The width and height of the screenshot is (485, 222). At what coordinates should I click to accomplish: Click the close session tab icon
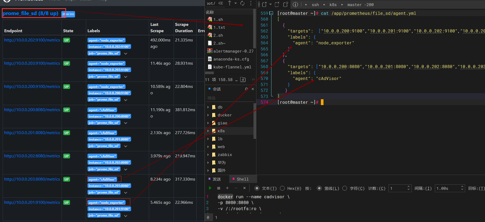[277, 4]
